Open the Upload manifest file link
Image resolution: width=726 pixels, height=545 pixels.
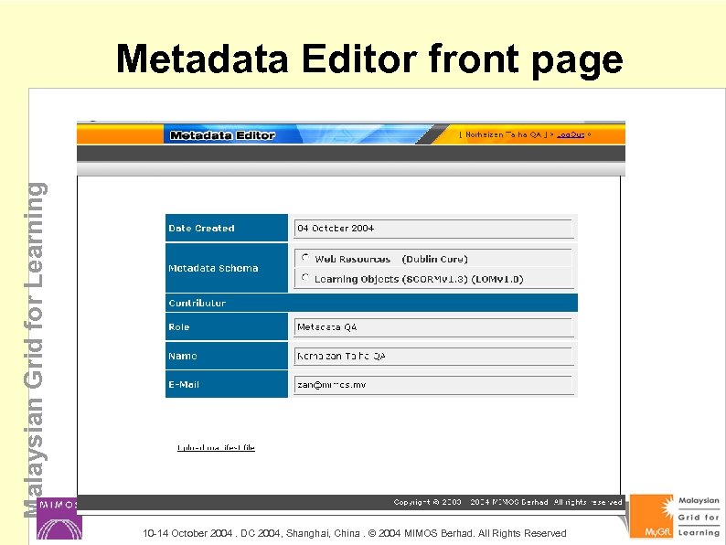pyautogui.click(x=216, y=447)
